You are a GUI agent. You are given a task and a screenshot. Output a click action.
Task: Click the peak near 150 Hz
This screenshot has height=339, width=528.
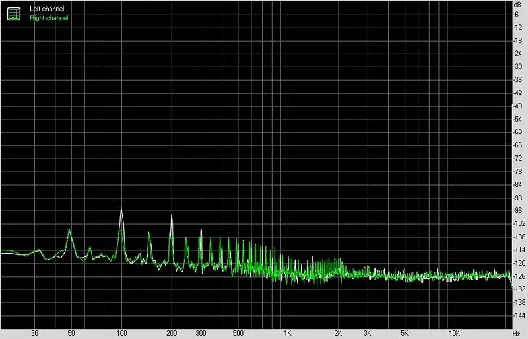point(149,233)
